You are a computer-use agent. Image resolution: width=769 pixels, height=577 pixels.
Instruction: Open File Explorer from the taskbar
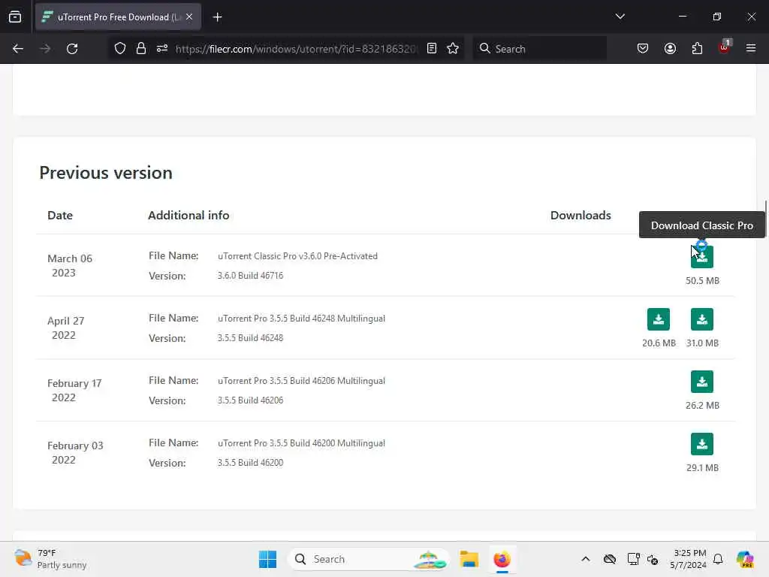point(469,559)
